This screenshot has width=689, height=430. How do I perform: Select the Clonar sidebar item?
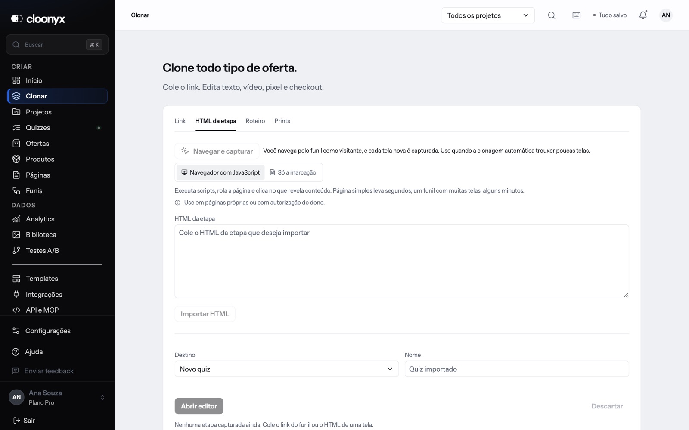click(57, 96)
